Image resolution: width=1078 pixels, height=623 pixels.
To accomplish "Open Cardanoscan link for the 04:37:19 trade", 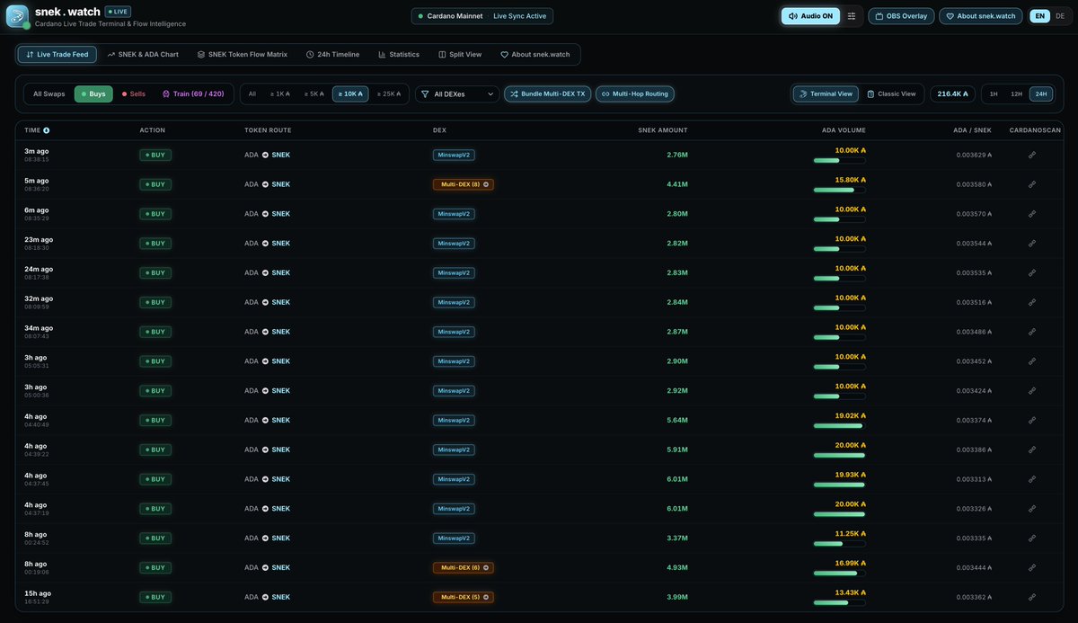I will coord(1032,509).
